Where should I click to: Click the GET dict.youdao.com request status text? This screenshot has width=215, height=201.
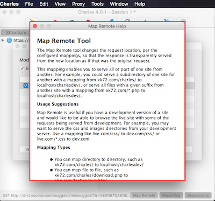(66, 196)
